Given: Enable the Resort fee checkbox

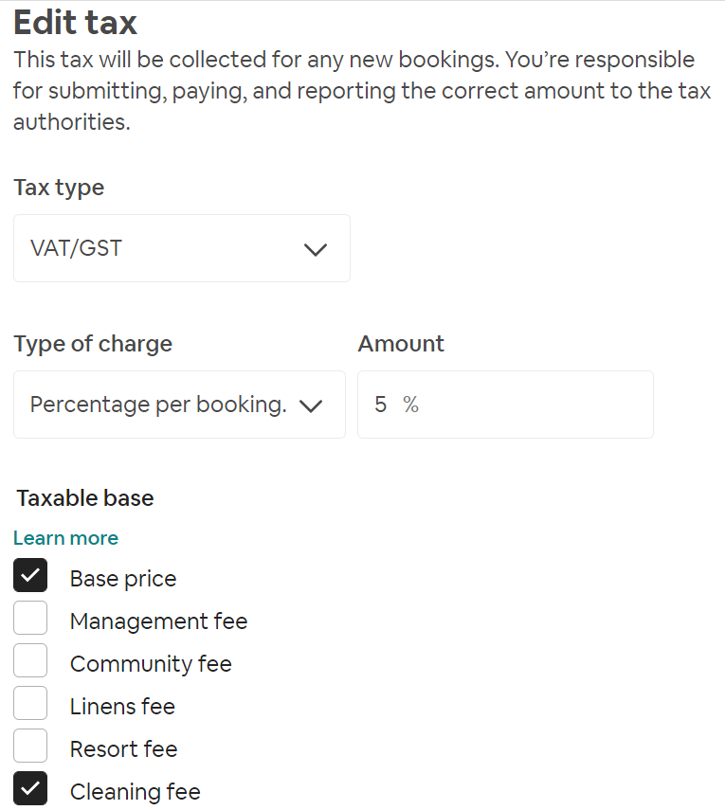Looking at the screenshot, I should click(x=30, y=747).
